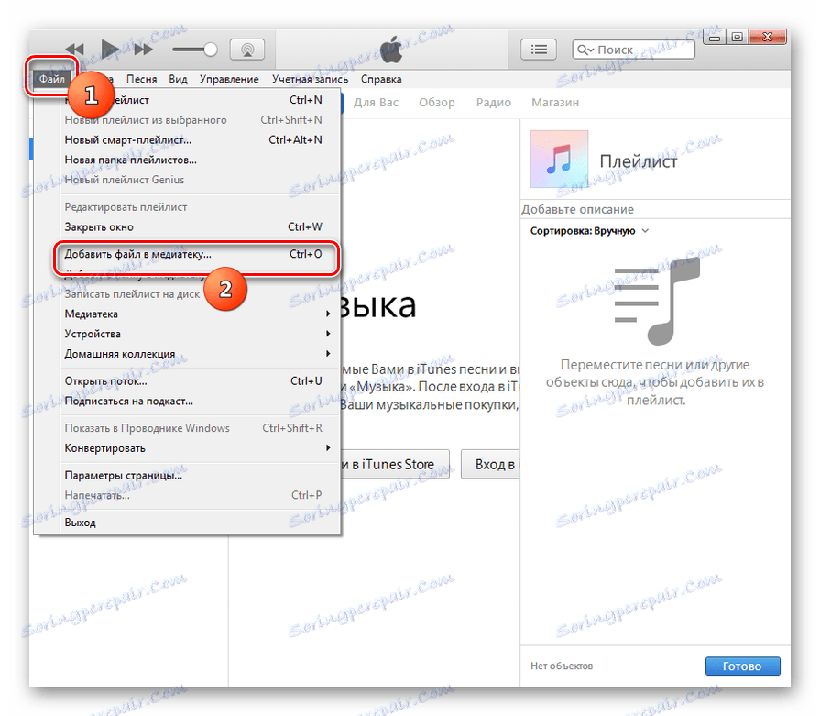Switch to the Магазин tab
Viewport: 820px width, 716px height.
tap(555, 103)
